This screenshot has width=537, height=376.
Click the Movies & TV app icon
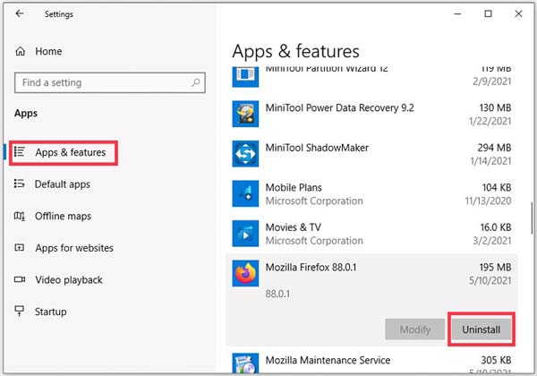(x=244, y=234)
